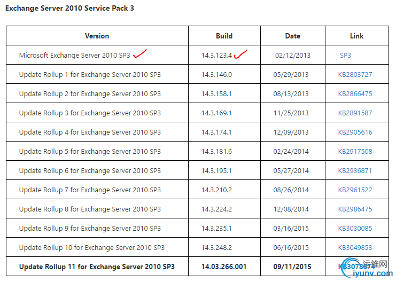Click build number 14.3.235.1
The height and width of the screenshot is (282, 396).
coord(216,228)
